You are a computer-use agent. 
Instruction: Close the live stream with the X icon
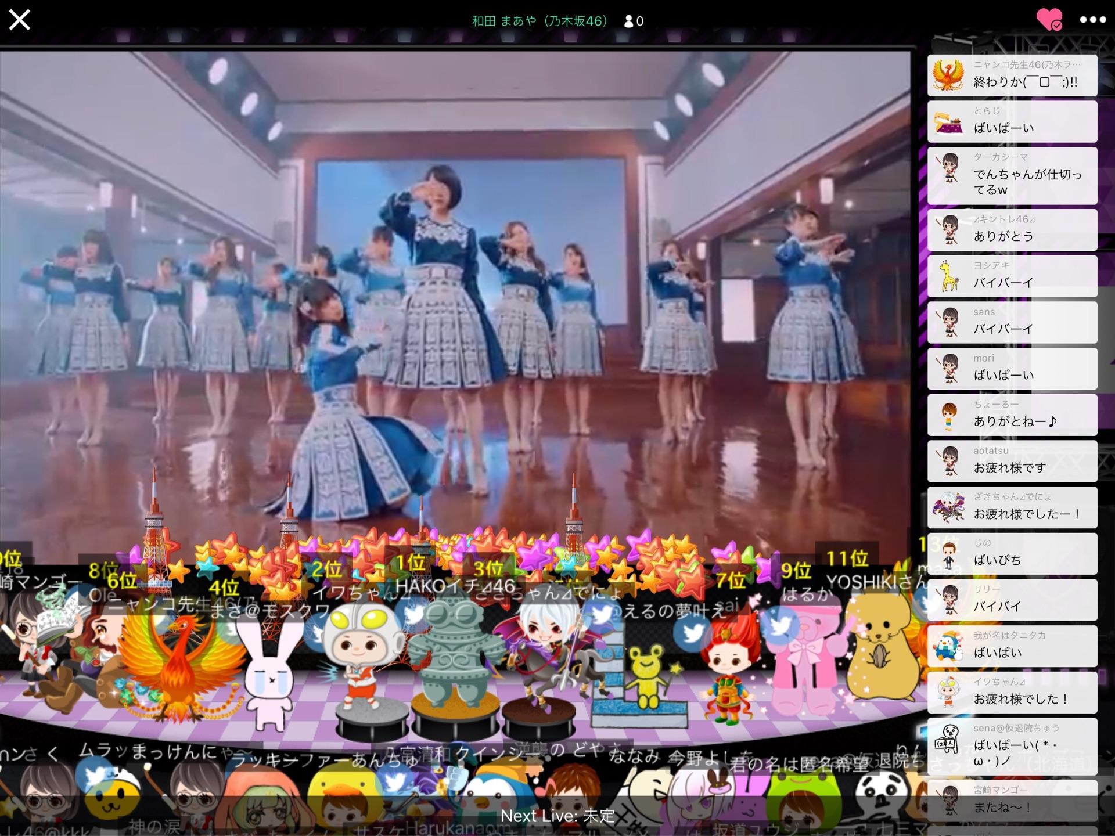pyautogui.click(x=20, y=20)
